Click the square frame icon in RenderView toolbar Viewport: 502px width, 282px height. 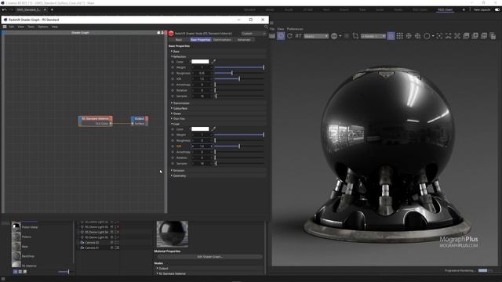click(x=391, y=36)
